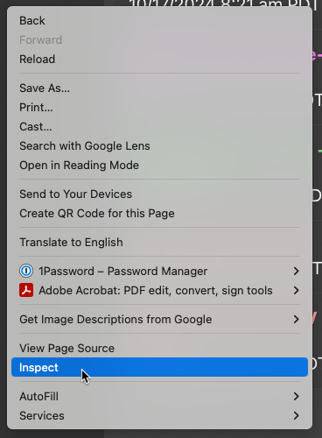Click the 1Password blue keyhole icon
The height and width of the screenshot is (438, 322).
(x=26, y=271)
